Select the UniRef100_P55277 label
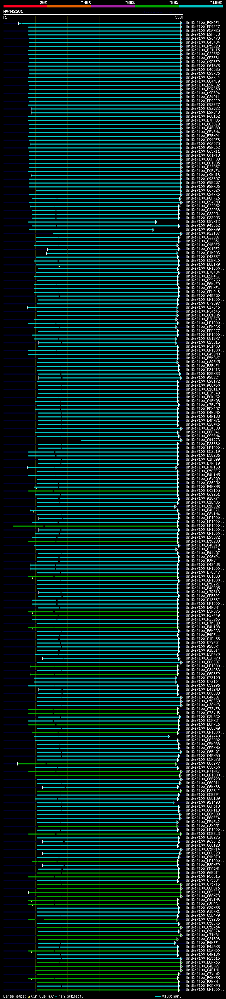Viewport: 226px width, 999px height. point(203,331)
